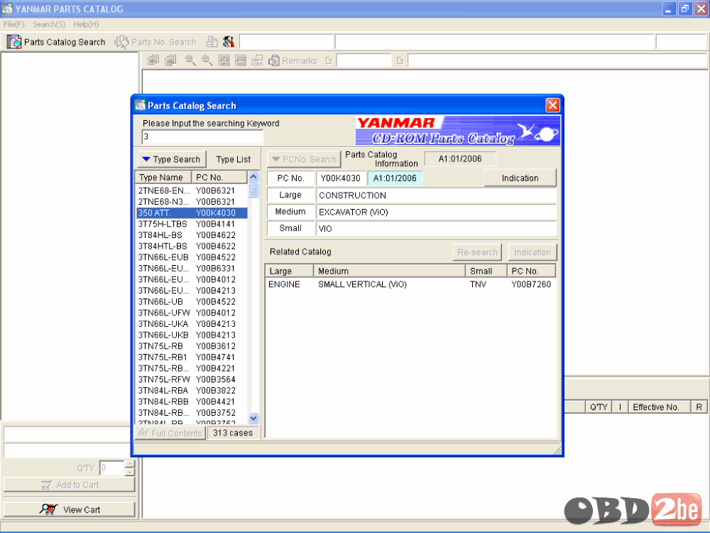Click Parts No. Search in the toolbar

(x=155, y=42)
